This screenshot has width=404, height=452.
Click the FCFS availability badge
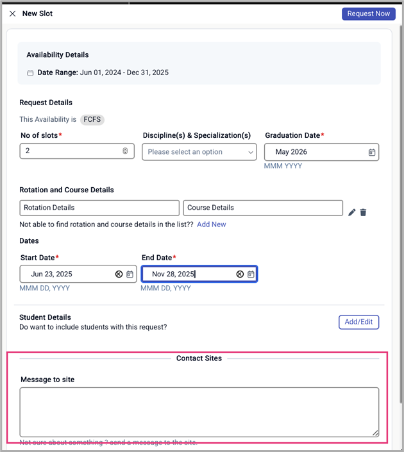[92, 119]
